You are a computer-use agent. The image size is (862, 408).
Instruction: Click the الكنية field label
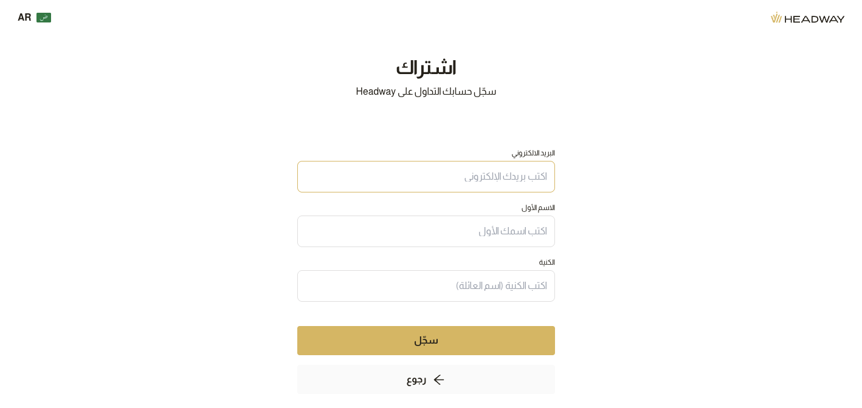547,262
